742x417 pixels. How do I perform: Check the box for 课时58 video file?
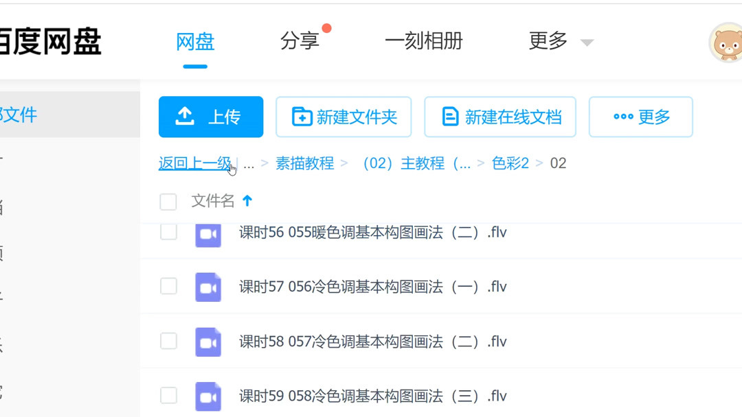[168, 341]
